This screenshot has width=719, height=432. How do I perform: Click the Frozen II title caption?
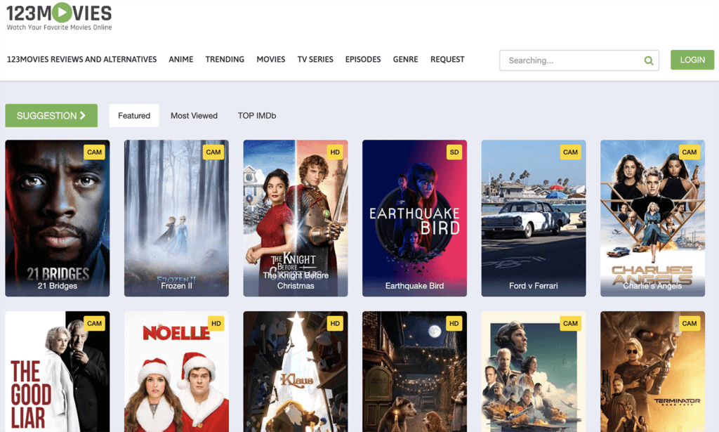[x=176, y=286]
